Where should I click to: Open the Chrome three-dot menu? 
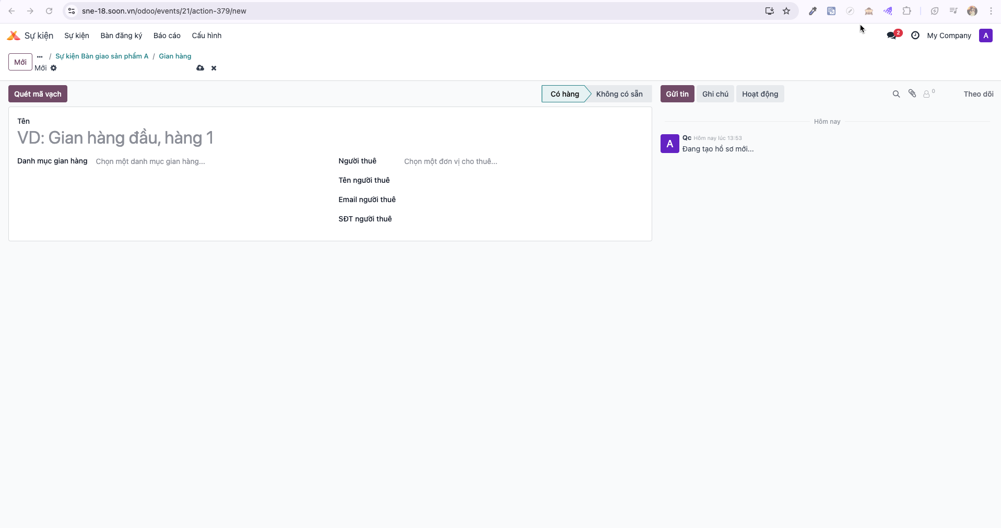pos(991,11)
